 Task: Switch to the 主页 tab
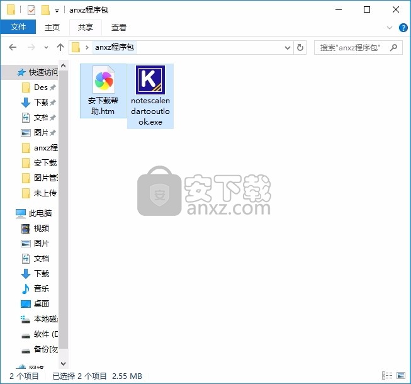coord(52,27)
